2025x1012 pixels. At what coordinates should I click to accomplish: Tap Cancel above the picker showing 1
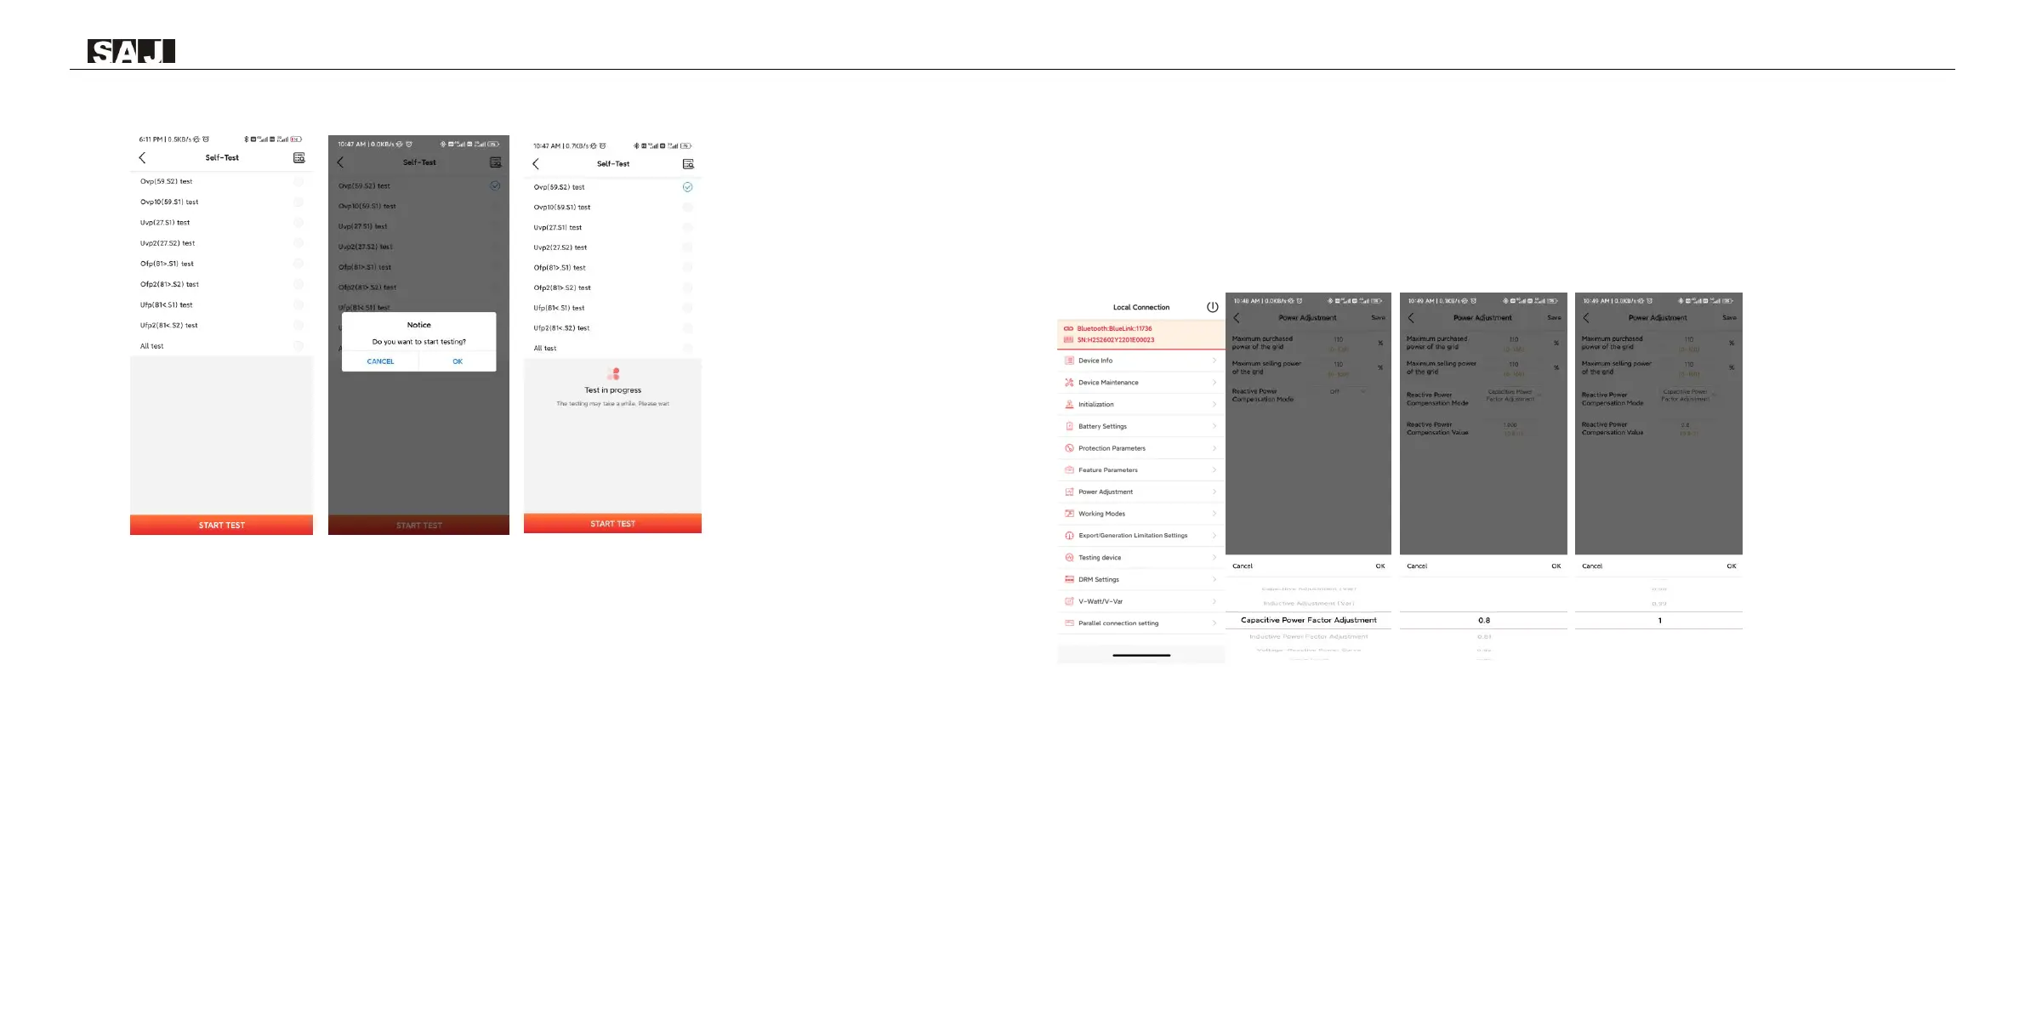[1592, 566]
